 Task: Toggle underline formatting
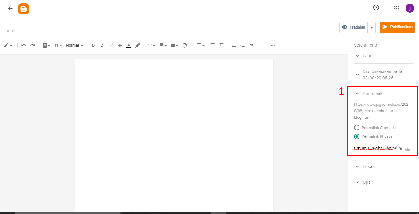pyautogui.click(x=111, y=45)
